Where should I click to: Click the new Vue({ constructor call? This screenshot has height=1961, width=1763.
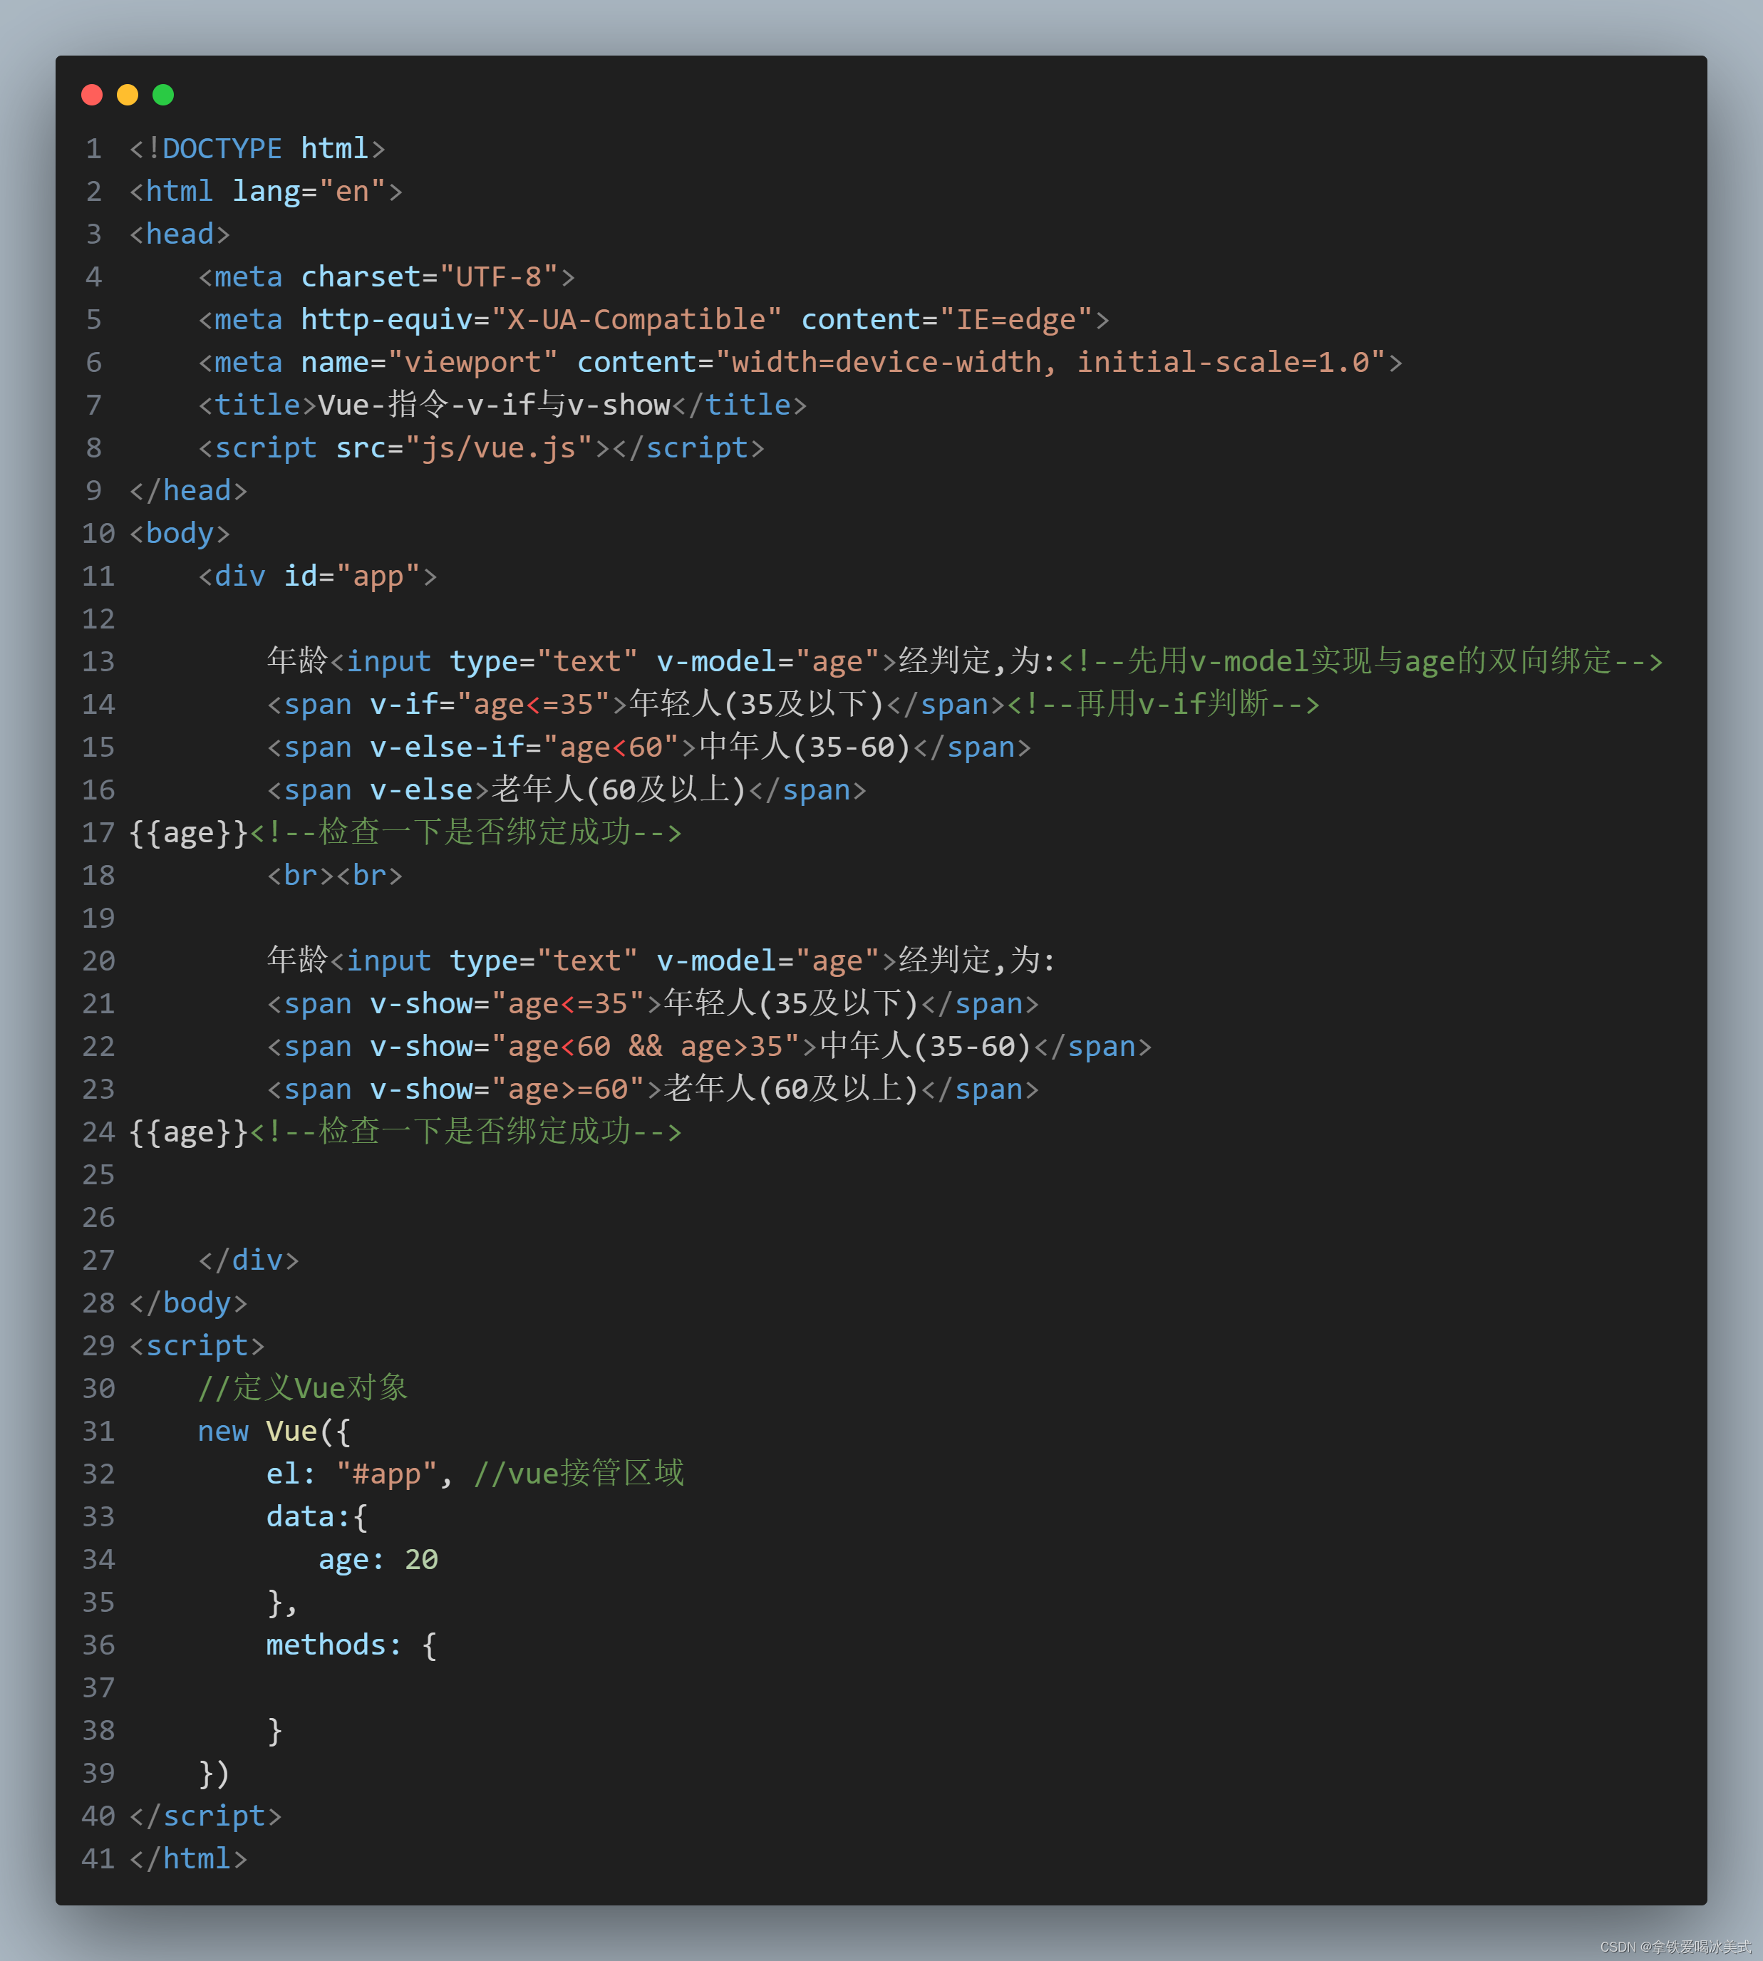[274, 1430]
